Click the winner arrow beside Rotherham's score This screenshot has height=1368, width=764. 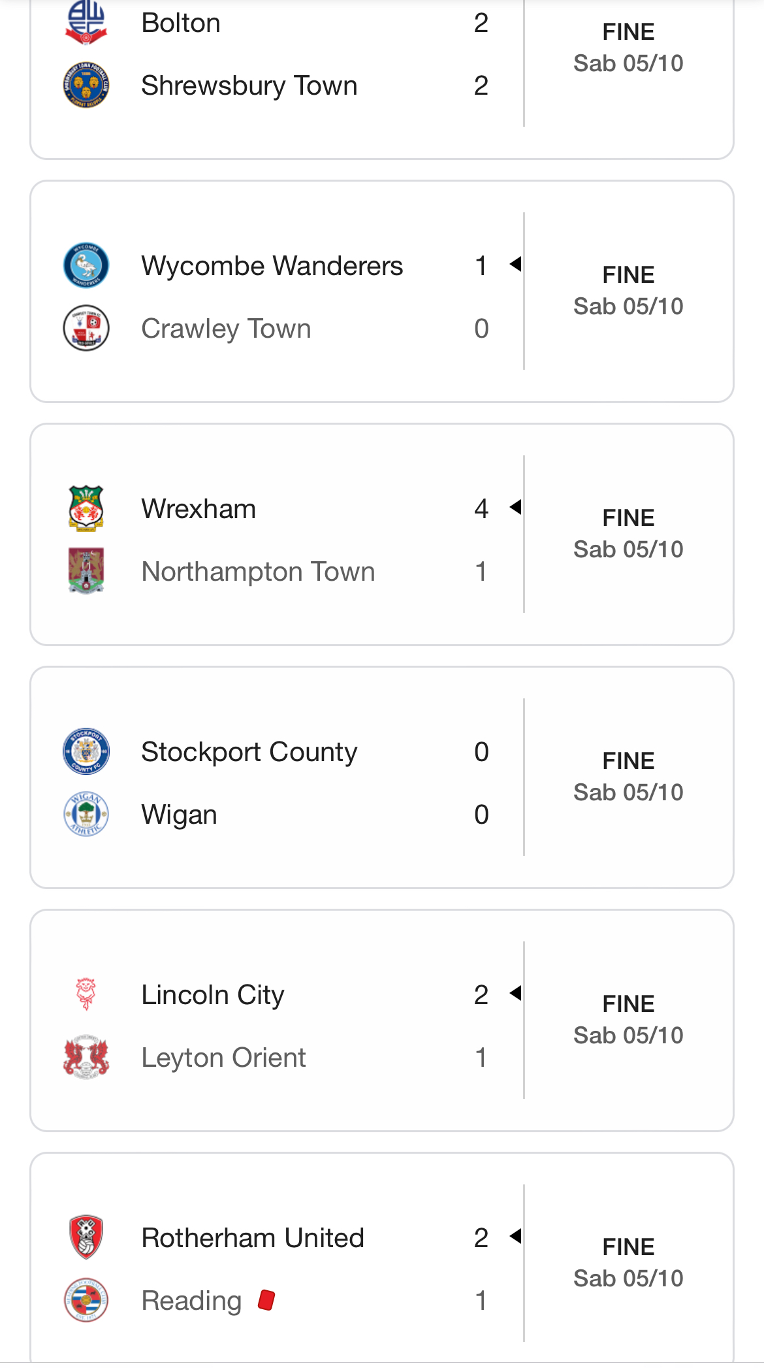(515, 1236)
